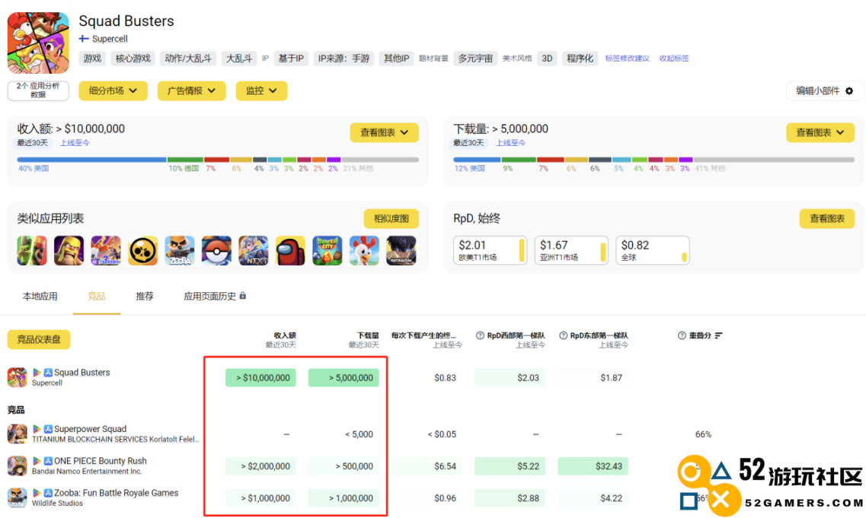Open the Clash Royale similar app icon
Screen dimensions: 866x518
[32, 250]
